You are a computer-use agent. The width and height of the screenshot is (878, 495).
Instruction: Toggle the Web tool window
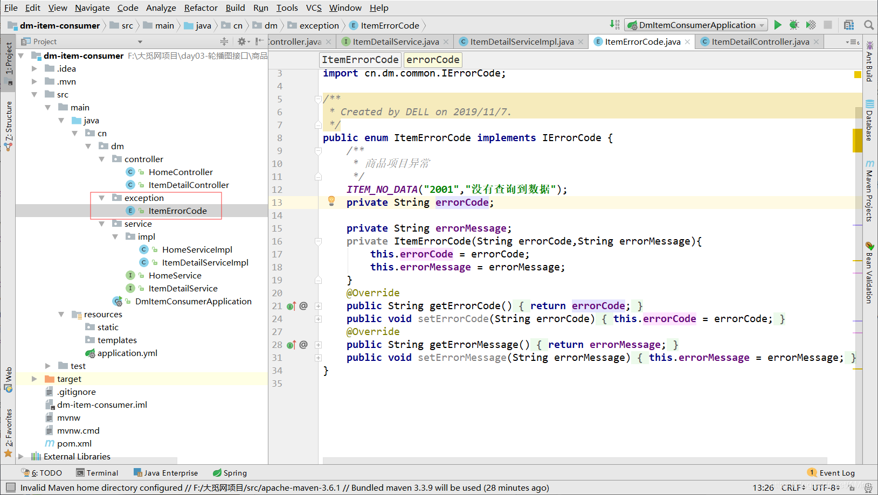(x=8, y=380)
